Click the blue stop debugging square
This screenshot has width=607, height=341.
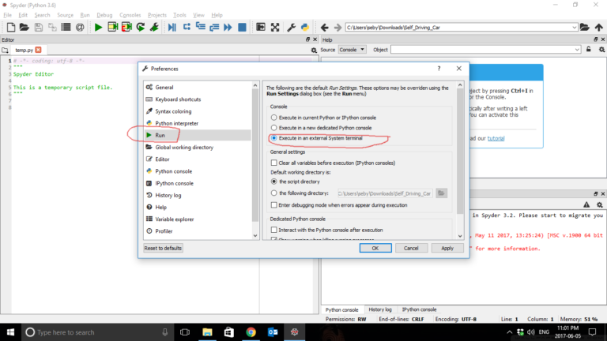click(x=242, y=27)
